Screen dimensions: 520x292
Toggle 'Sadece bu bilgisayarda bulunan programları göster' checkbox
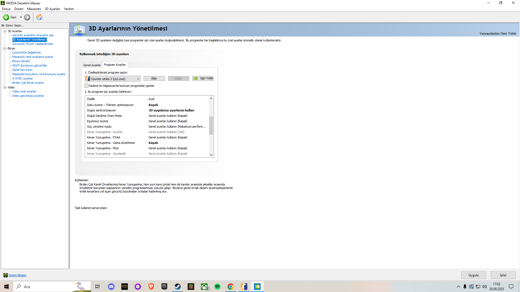pos(87,86)
